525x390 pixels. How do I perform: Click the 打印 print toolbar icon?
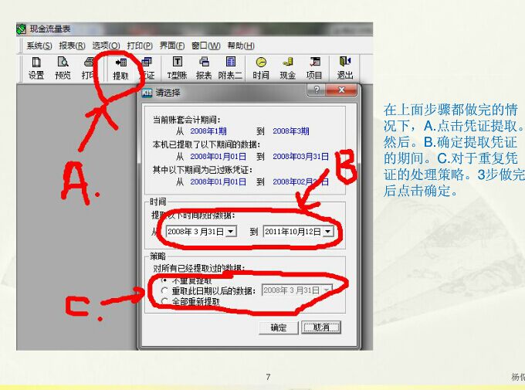[89, 68]
